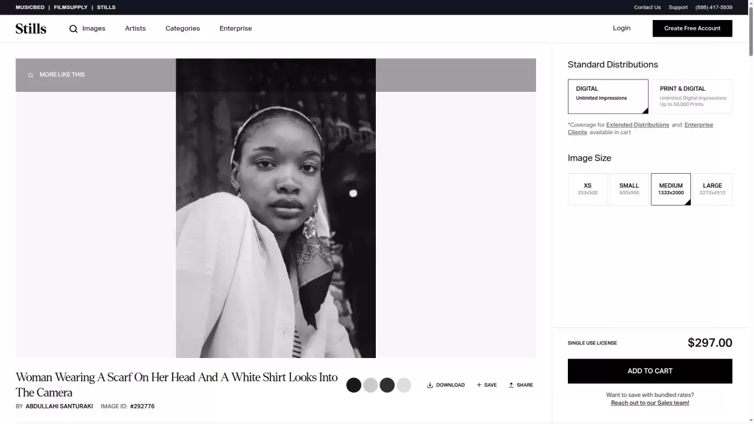
Task: Select the Digital distribution option
Action: pos(607,96)
